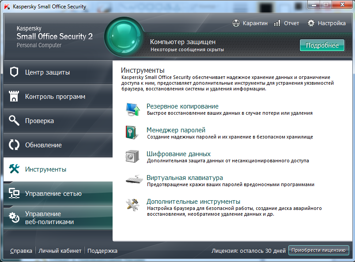
Task: Click the Kaspersky logo in title bar
Action: coord(7,7)
